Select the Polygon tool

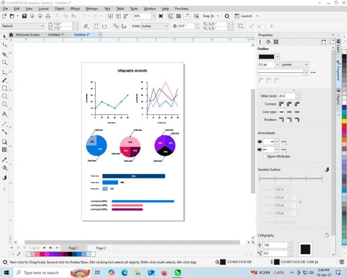pyautogui.click(x=4, y=104)
